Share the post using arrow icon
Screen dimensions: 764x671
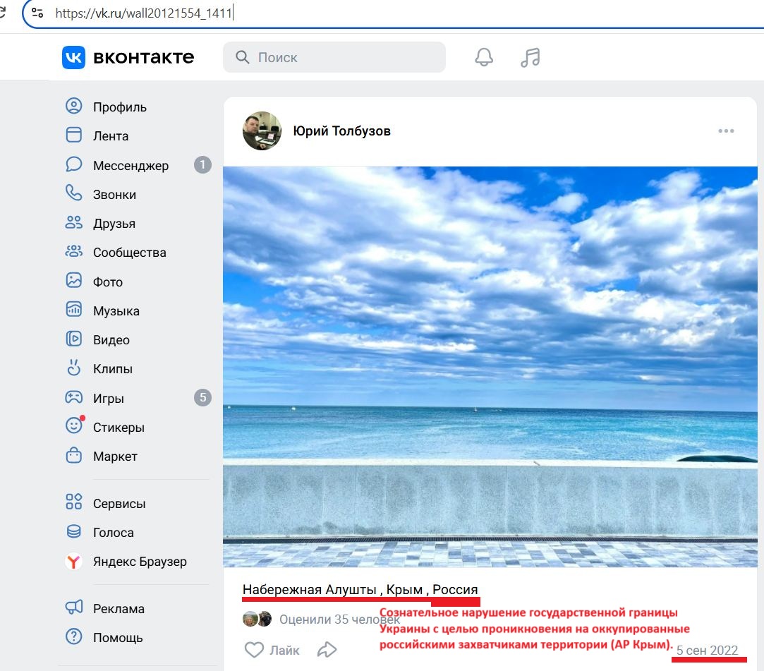(327, 650)
